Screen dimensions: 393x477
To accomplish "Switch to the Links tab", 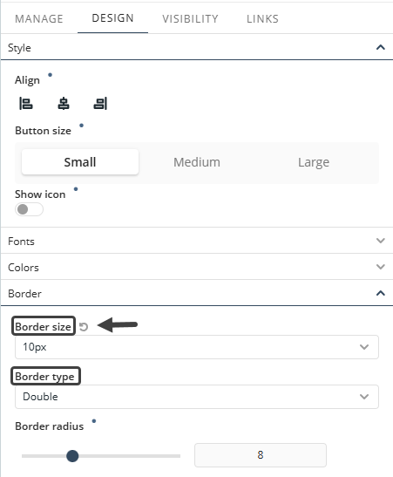I will 262,19.
